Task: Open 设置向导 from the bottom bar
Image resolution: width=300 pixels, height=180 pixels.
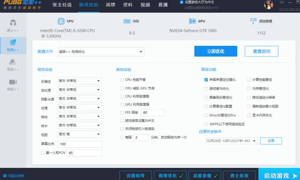Action: click(x=135, y=175)
